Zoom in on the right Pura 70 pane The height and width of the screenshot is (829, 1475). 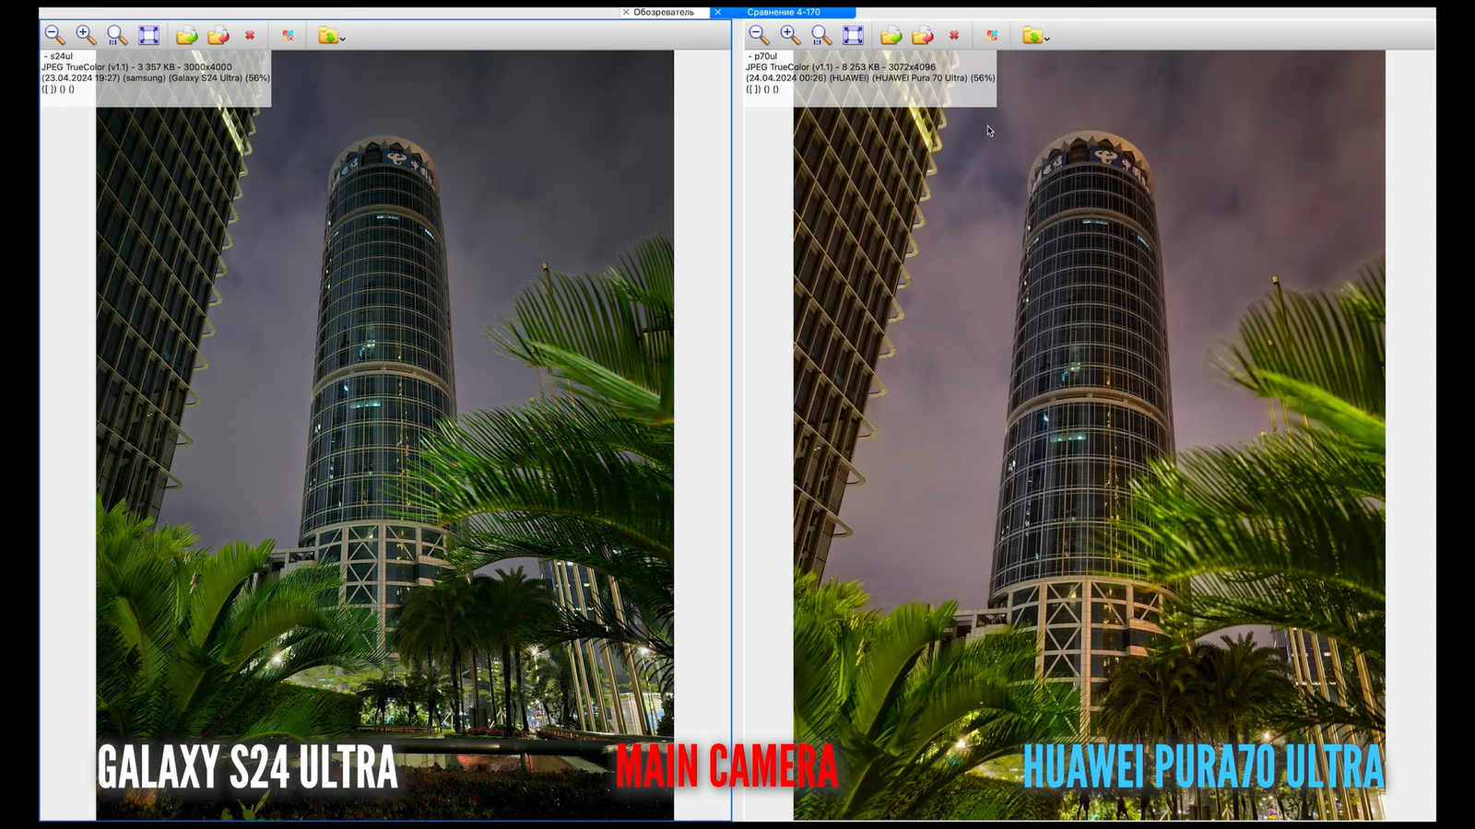point(790,35)
